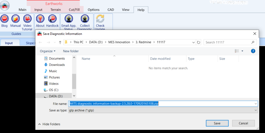
Task: Click navigation pane scroll up arrow
Action: pos(74,57)
